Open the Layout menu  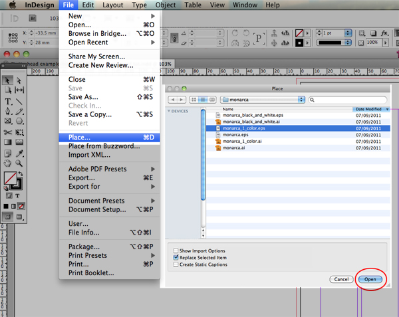pyautogui.click(x=113, y=5)
